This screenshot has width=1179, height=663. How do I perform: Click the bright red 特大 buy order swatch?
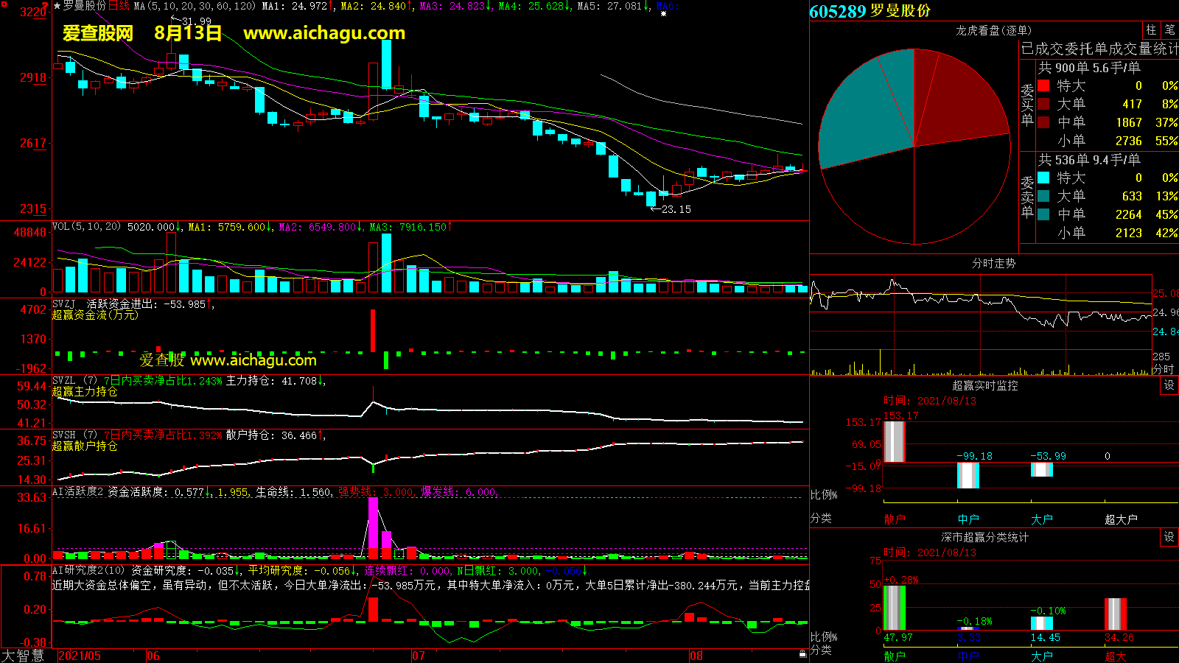pos(1043,85)
